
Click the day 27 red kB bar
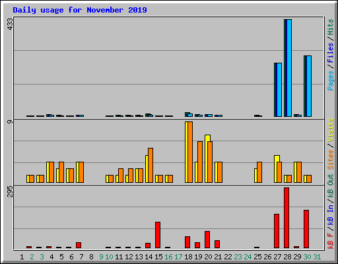point(277,231)
